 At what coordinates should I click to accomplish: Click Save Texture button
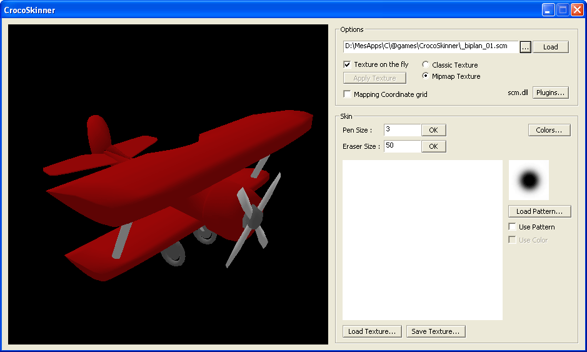pos(436,331)
